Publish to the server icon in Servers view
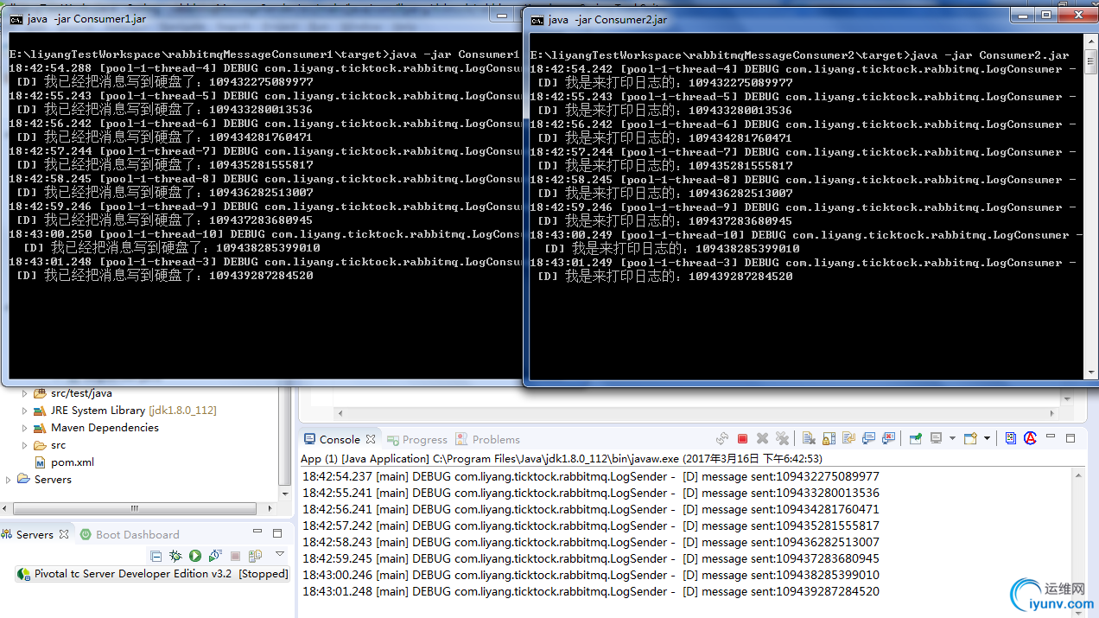This screenshot has height=618, width=1099. 255,556
